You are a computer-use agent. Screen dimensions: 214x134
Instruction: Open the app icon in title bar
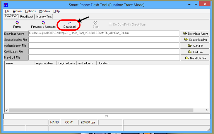click(x=6, y=5)
